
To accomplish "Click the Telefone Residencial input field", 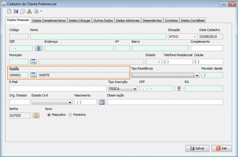I will [x=178, y=62].
